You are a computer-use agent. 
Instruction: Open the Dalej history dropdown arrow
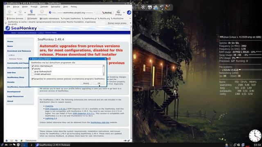click(25, 13)
